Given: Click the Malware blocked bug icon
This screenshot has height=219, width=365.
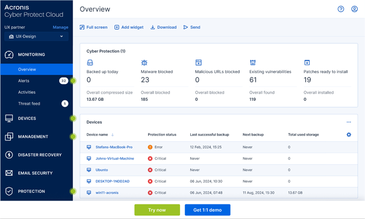Looking at the screenshot, I should click(x=144, y=63).
